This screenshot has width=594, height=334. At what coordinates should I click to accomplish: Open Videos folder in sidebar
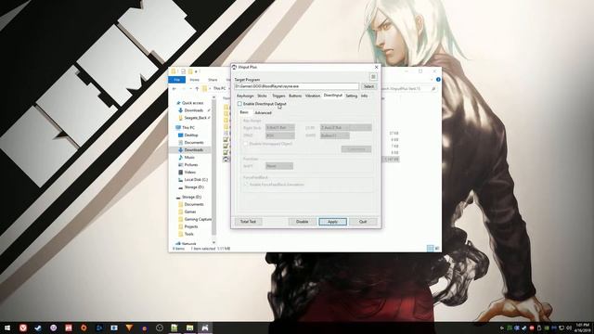[189, 173]
